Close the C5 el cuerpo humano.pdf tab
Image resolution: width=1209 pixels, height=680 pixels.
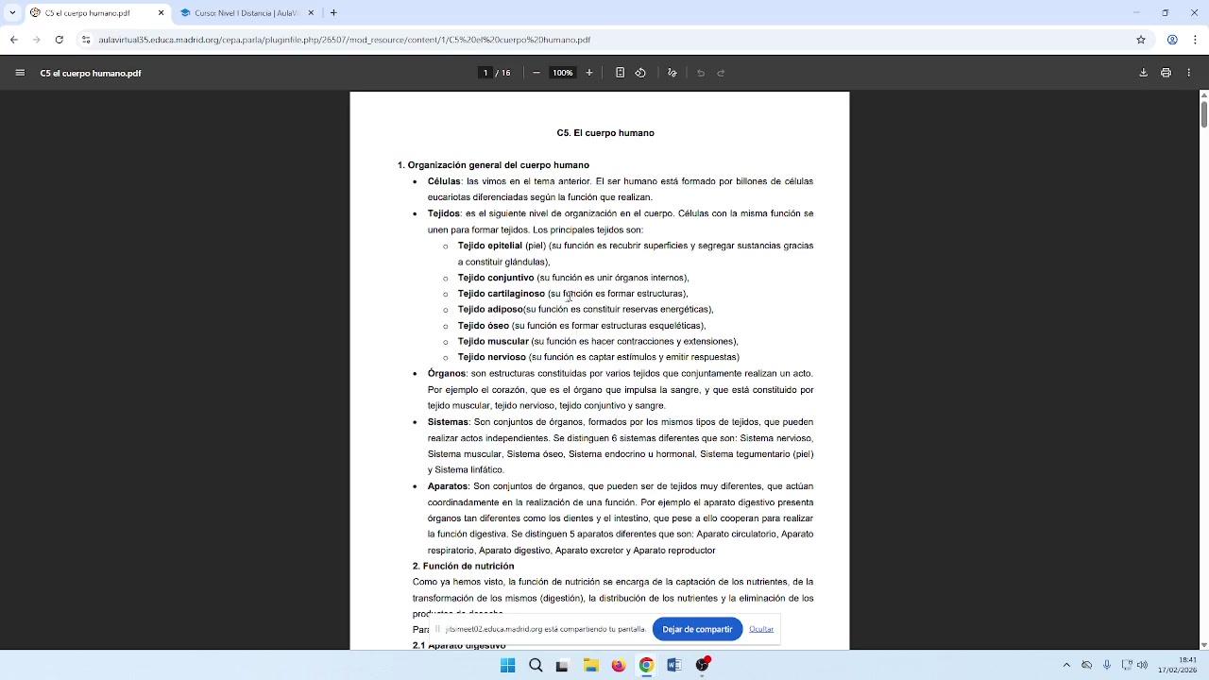[161, 13]
